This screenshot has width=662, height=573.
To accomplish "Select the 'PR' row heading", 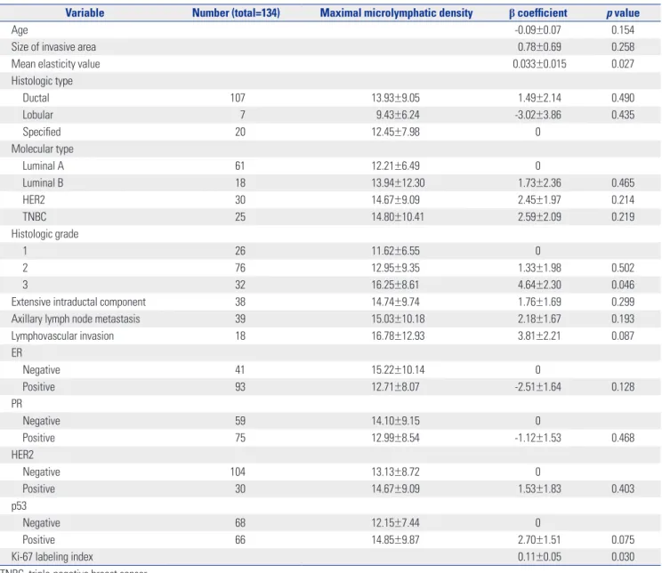I will click(17, 404).
